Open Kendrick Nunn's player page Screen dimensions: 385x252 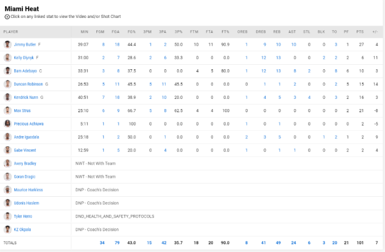26,97
